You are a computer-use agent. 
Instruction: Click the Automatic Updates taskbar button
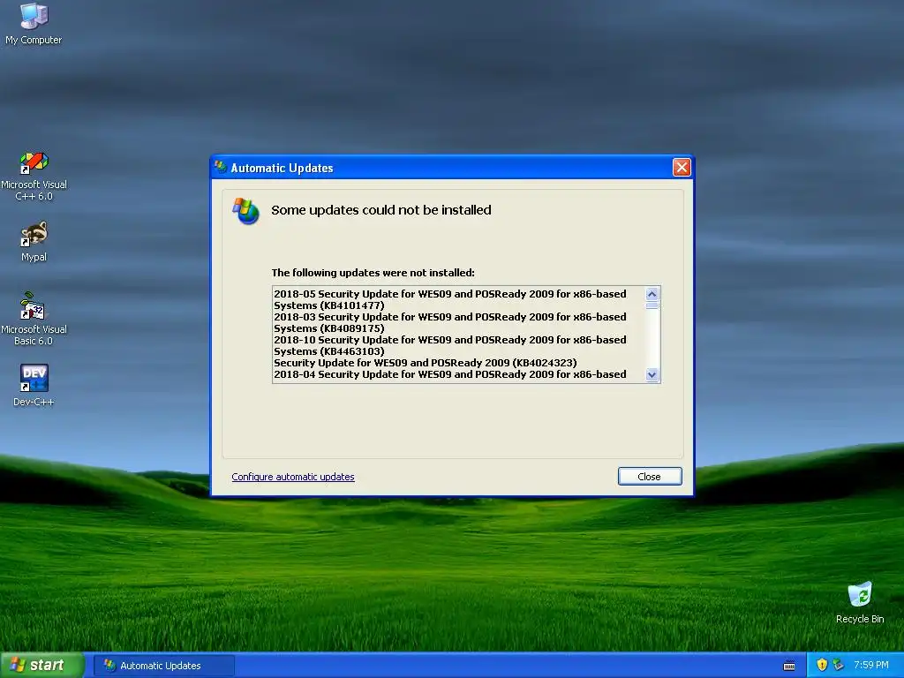[x=164, y=666]
